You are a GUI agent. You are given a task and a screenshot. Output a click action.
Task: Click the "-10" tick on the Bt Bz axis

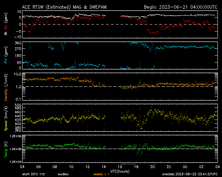point(18,37)
